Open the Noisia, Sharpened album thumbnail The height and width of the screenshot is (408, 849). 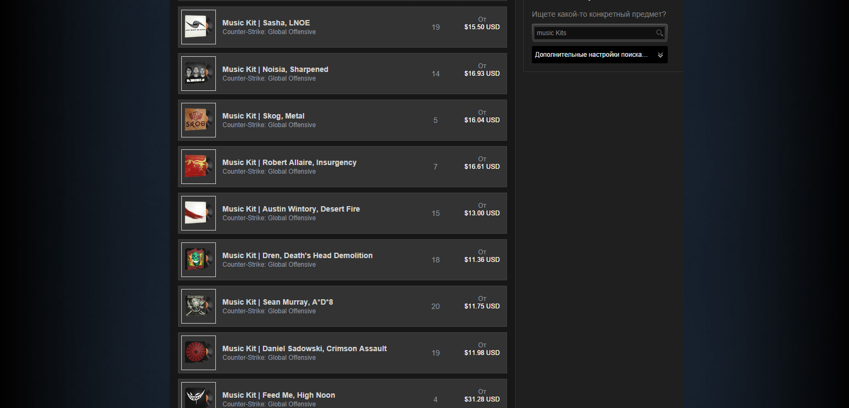(199, 74)
